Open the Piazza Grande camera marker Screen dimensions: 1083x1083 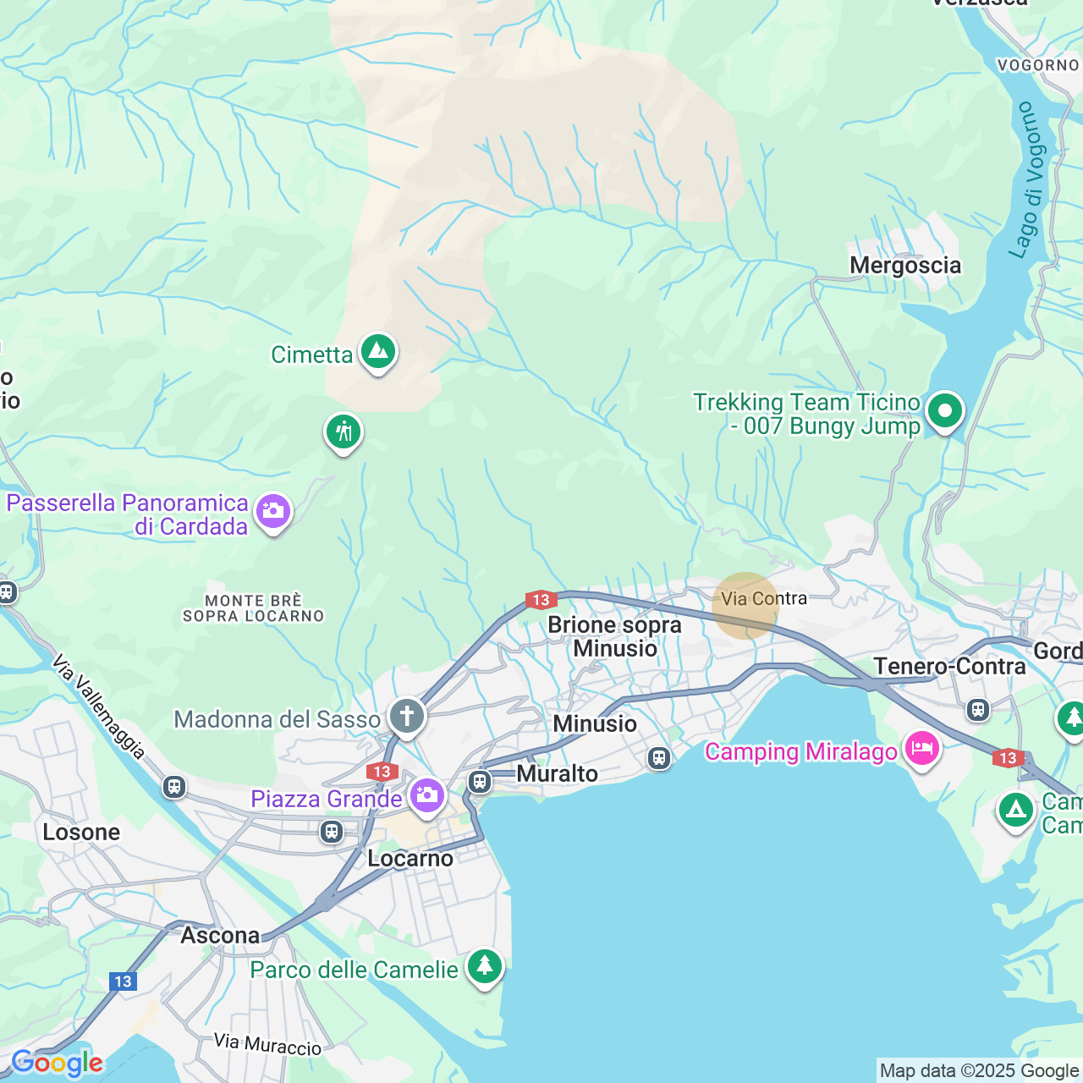(427, 795)
